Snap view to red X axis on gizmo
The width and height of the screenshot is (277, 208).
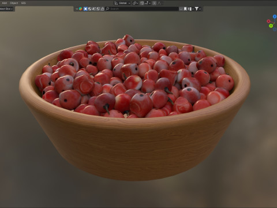coord(268,21)
